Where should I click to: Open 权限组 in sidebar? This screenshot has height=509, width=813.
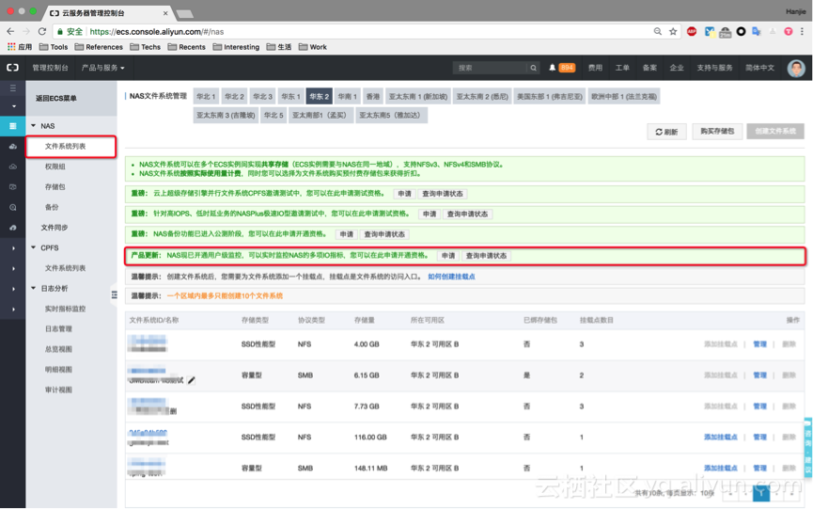(x=55, y=167)
